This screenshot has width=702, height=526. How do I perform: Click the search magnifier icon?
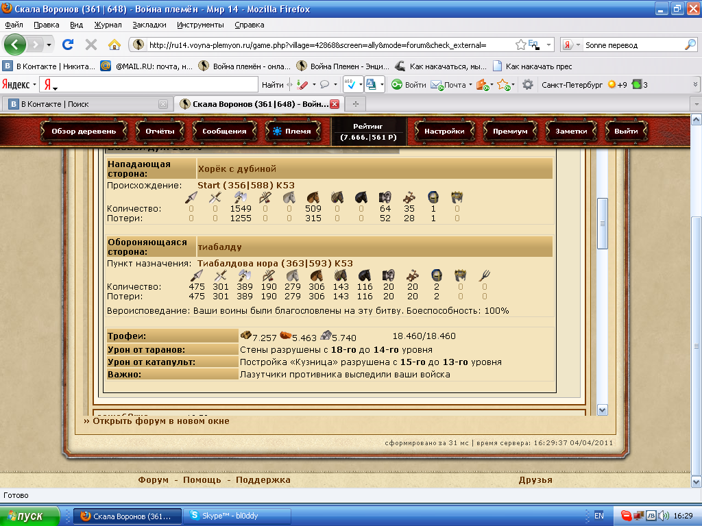tap(690, 45)
